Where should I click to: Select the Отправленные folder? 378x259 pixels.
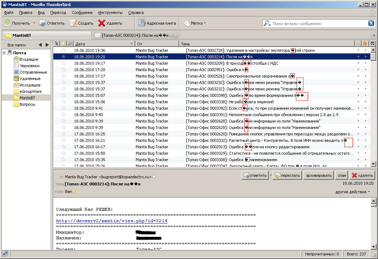30,72
